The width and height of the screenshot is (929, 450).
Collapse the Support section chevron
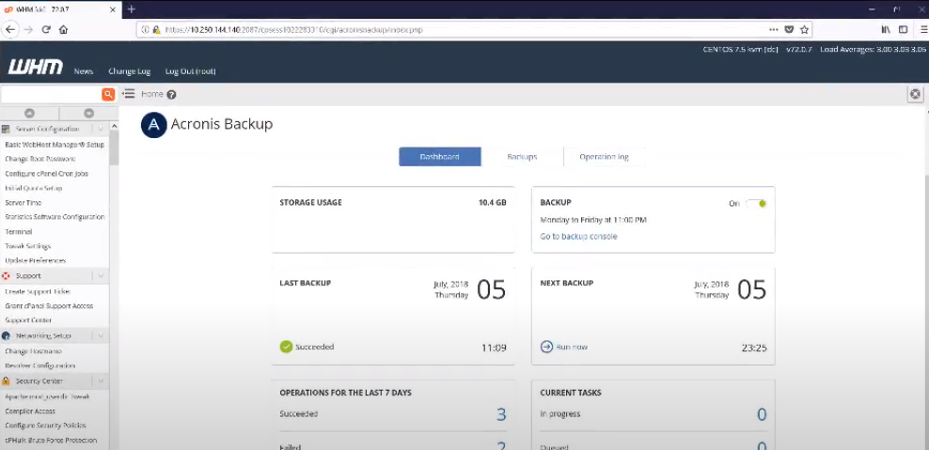(x=101, y=276)
